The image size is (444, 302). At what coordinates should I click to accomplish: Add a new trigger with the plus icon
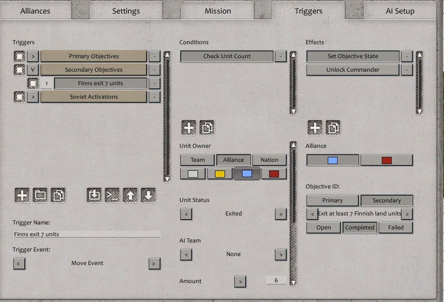coord(21,195)
